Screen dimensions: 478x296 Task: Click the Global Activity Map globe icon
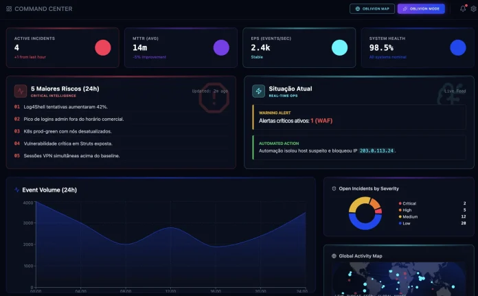(x=334, y=256)
